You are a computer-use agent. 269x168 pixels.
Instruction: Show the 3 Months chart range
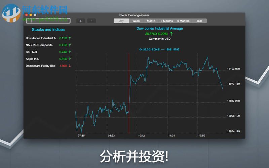(x=167, y=21)
